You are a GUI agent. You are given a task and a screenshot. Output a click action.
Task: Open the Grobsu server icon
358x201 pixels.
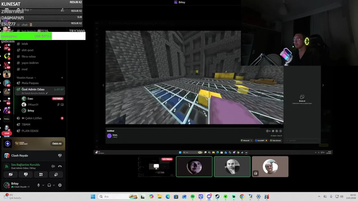tap(7, 119)
